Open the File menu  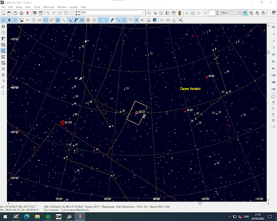pyautogui.click(x=3, y=7)
